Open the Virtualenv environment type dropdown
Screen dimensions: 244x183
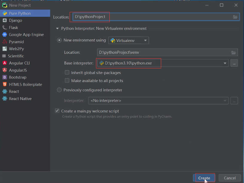[129, 40]
